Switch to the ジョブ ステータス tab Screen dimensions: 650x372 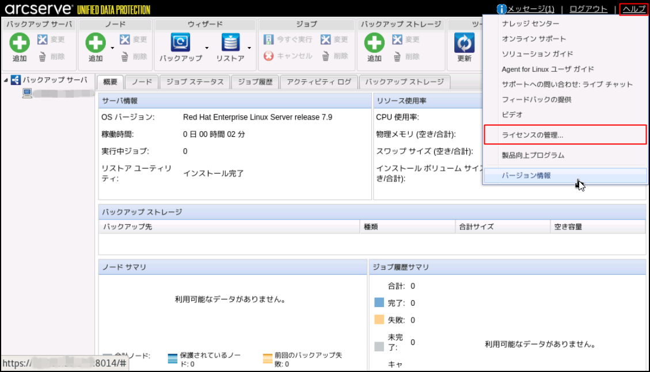195,82
